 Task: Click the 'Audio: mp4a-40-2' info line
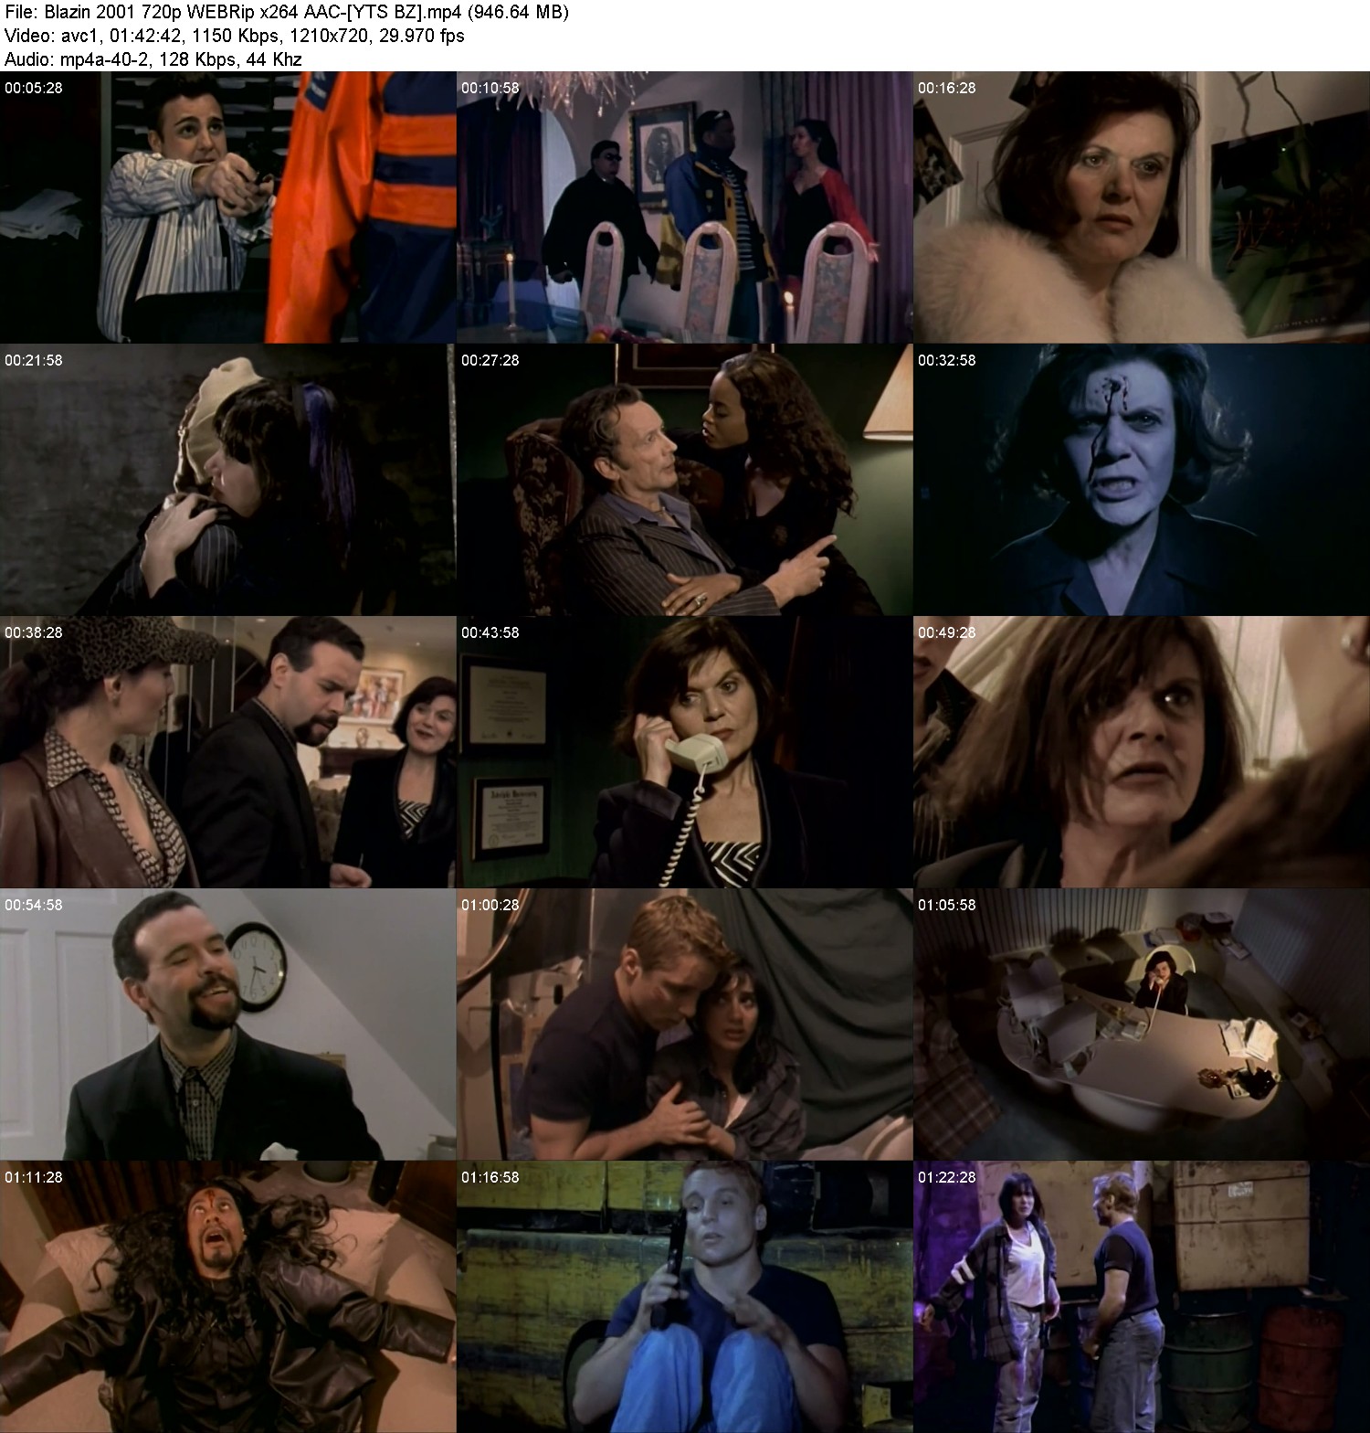153,59
